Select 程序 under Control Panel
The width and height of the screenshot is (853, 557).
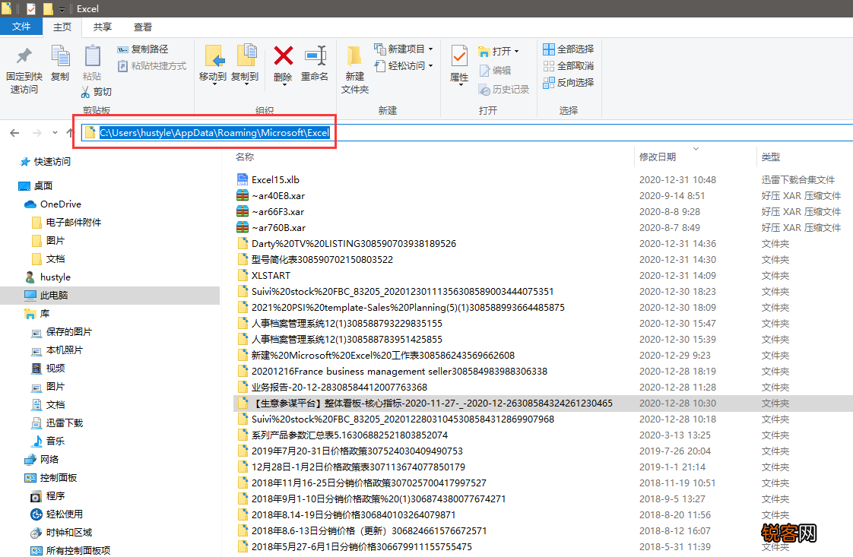[48, 496]
